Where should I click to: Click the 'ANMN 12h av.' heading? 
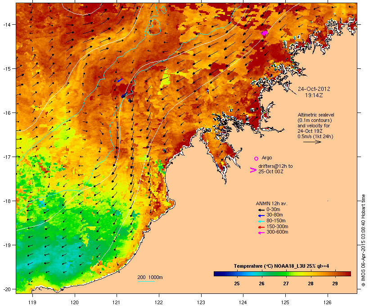coord(271,203)
